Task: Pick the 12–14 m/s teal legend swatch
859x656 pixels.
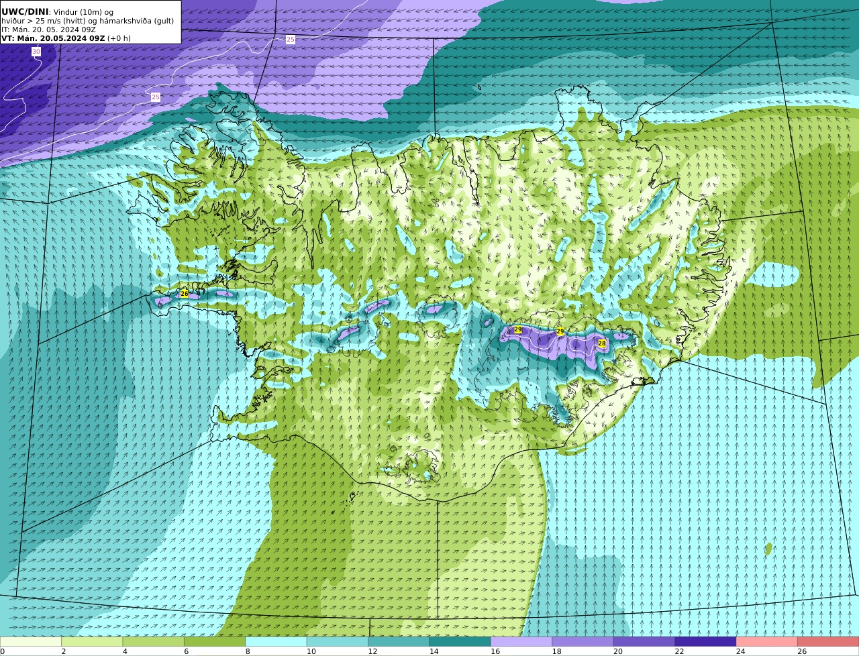Action: [x=399, y=642]
